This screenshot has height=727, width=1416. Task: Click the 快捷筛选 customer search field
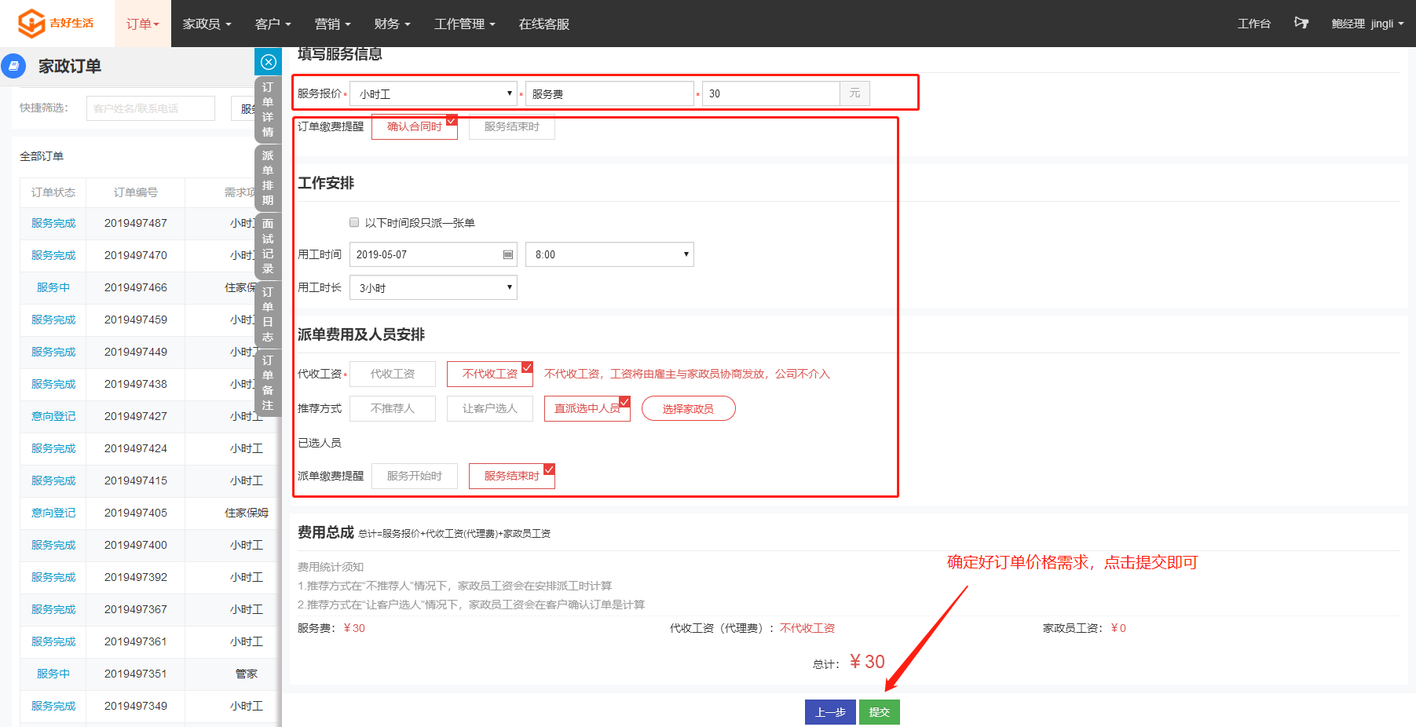coord(151,108)
